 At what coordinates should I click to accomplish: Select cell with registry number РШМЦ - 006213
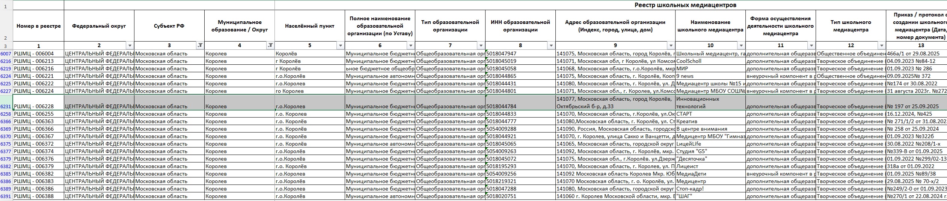coord(38,61)
